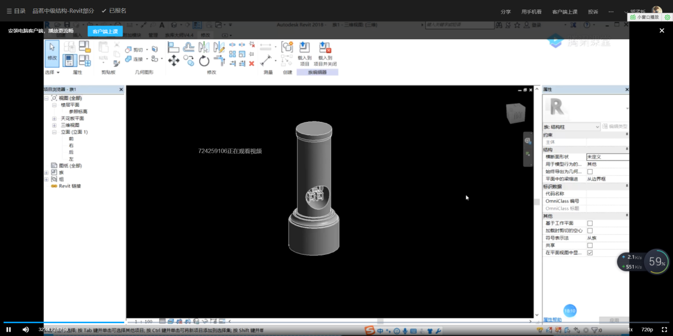Click the Rotate tool icon

pos(204,61)
